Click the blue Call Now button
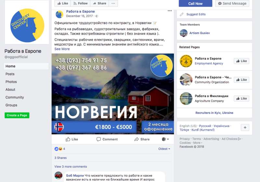 pyautogui.click(x=195, y=4)
